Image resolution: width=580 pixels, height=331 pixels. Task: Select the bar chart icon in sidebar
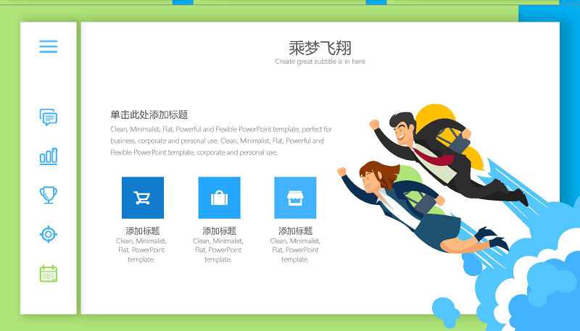(48, 156)
